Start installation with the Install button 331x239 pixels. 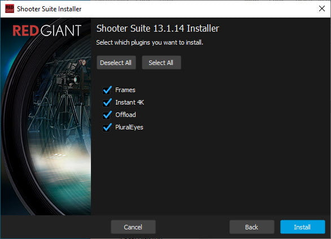(303, 227)
